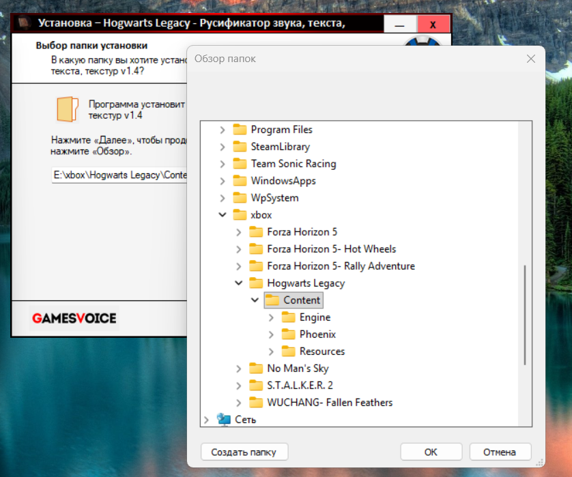
Task: Collapse the xbox folder tree
Action: (222, 215)
